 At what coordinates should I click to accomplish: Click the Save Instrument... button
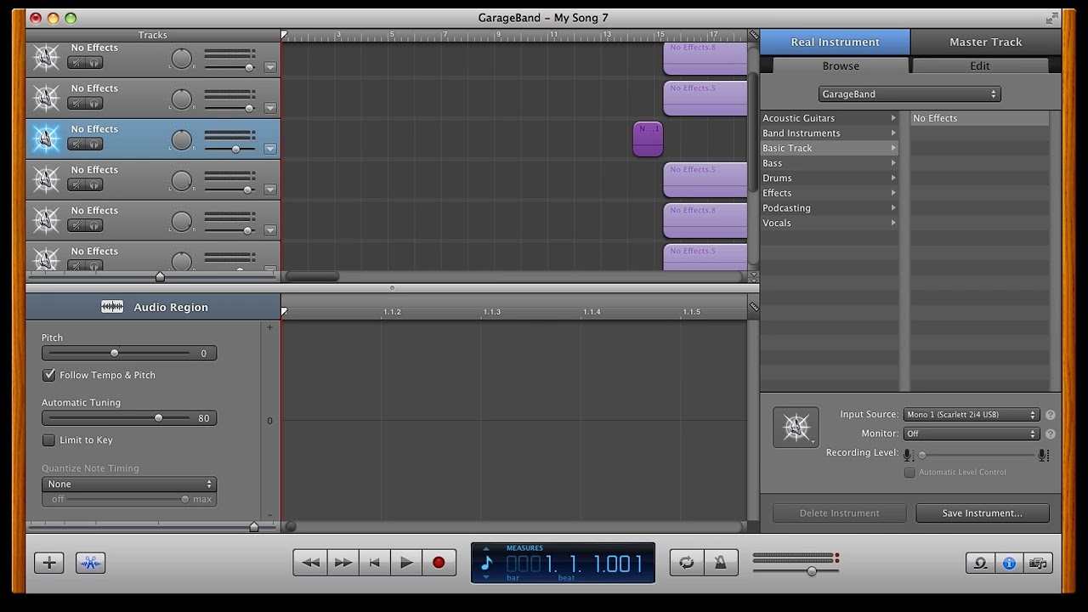coord(983,513)
